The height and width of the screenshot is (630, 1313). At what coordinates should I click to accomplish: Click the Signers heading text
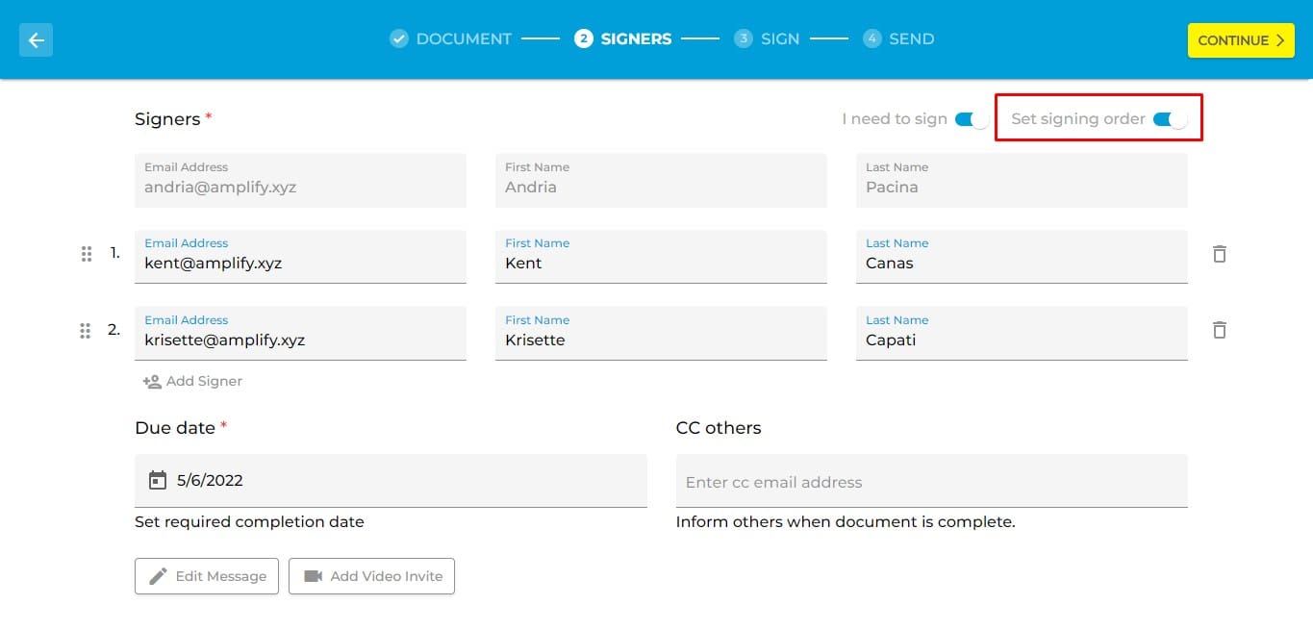click(167, 119)
